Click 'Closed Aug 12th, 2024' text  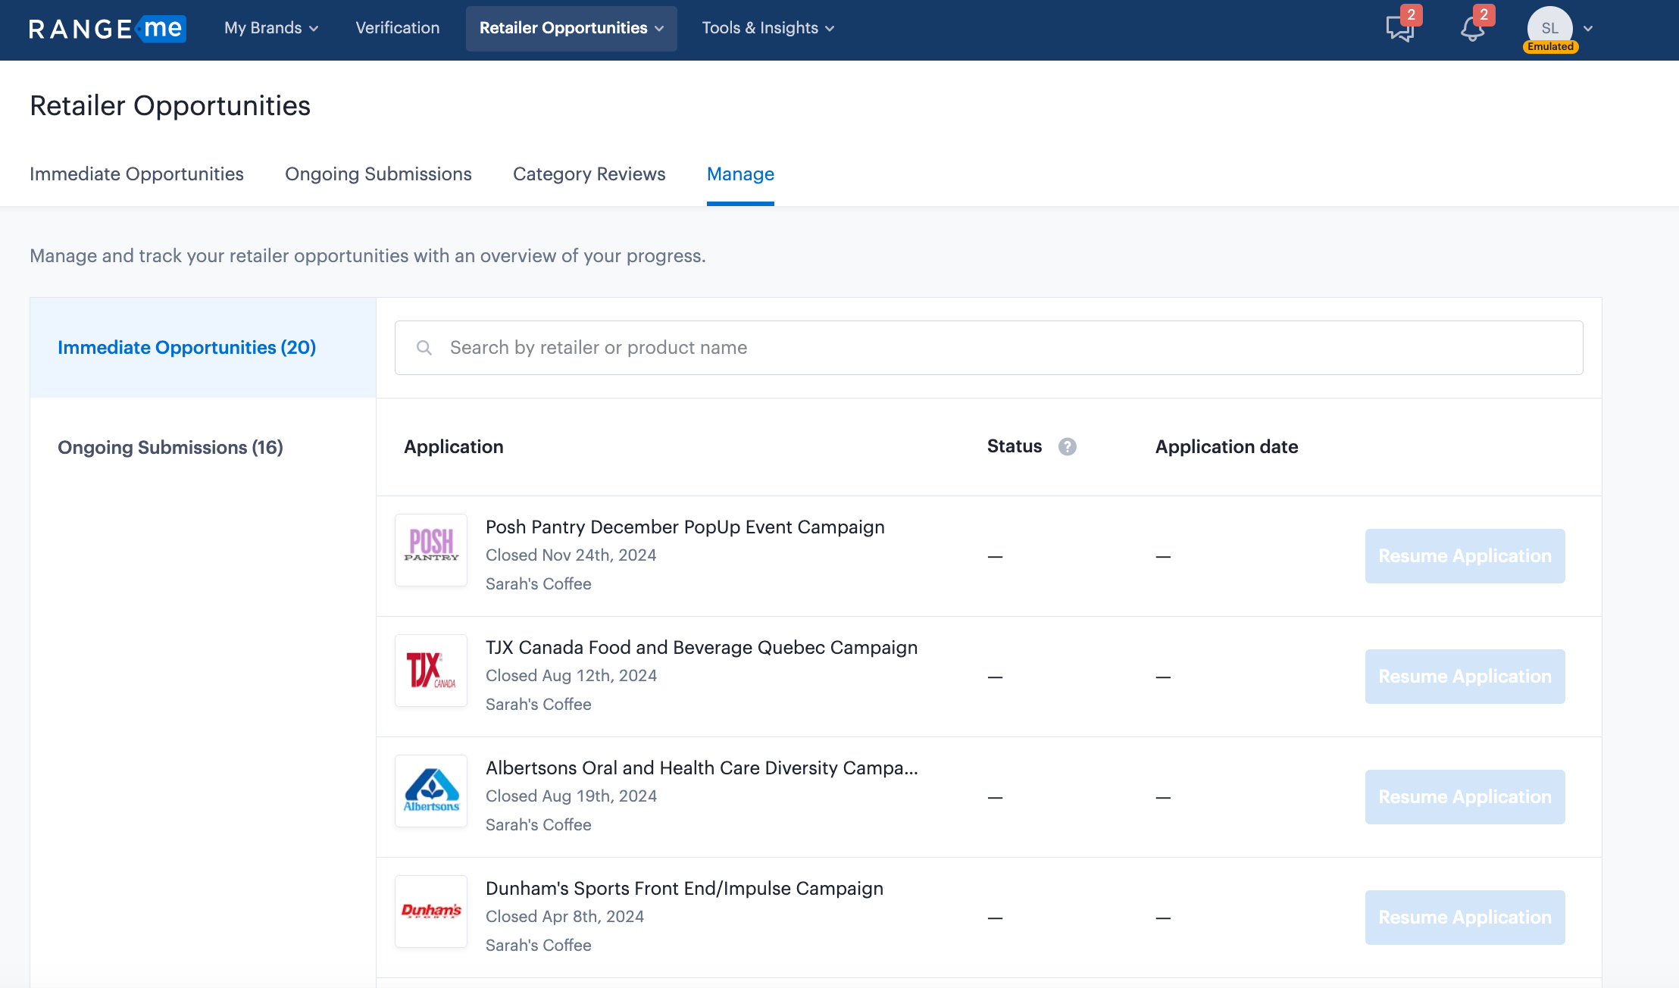(571, 676)
